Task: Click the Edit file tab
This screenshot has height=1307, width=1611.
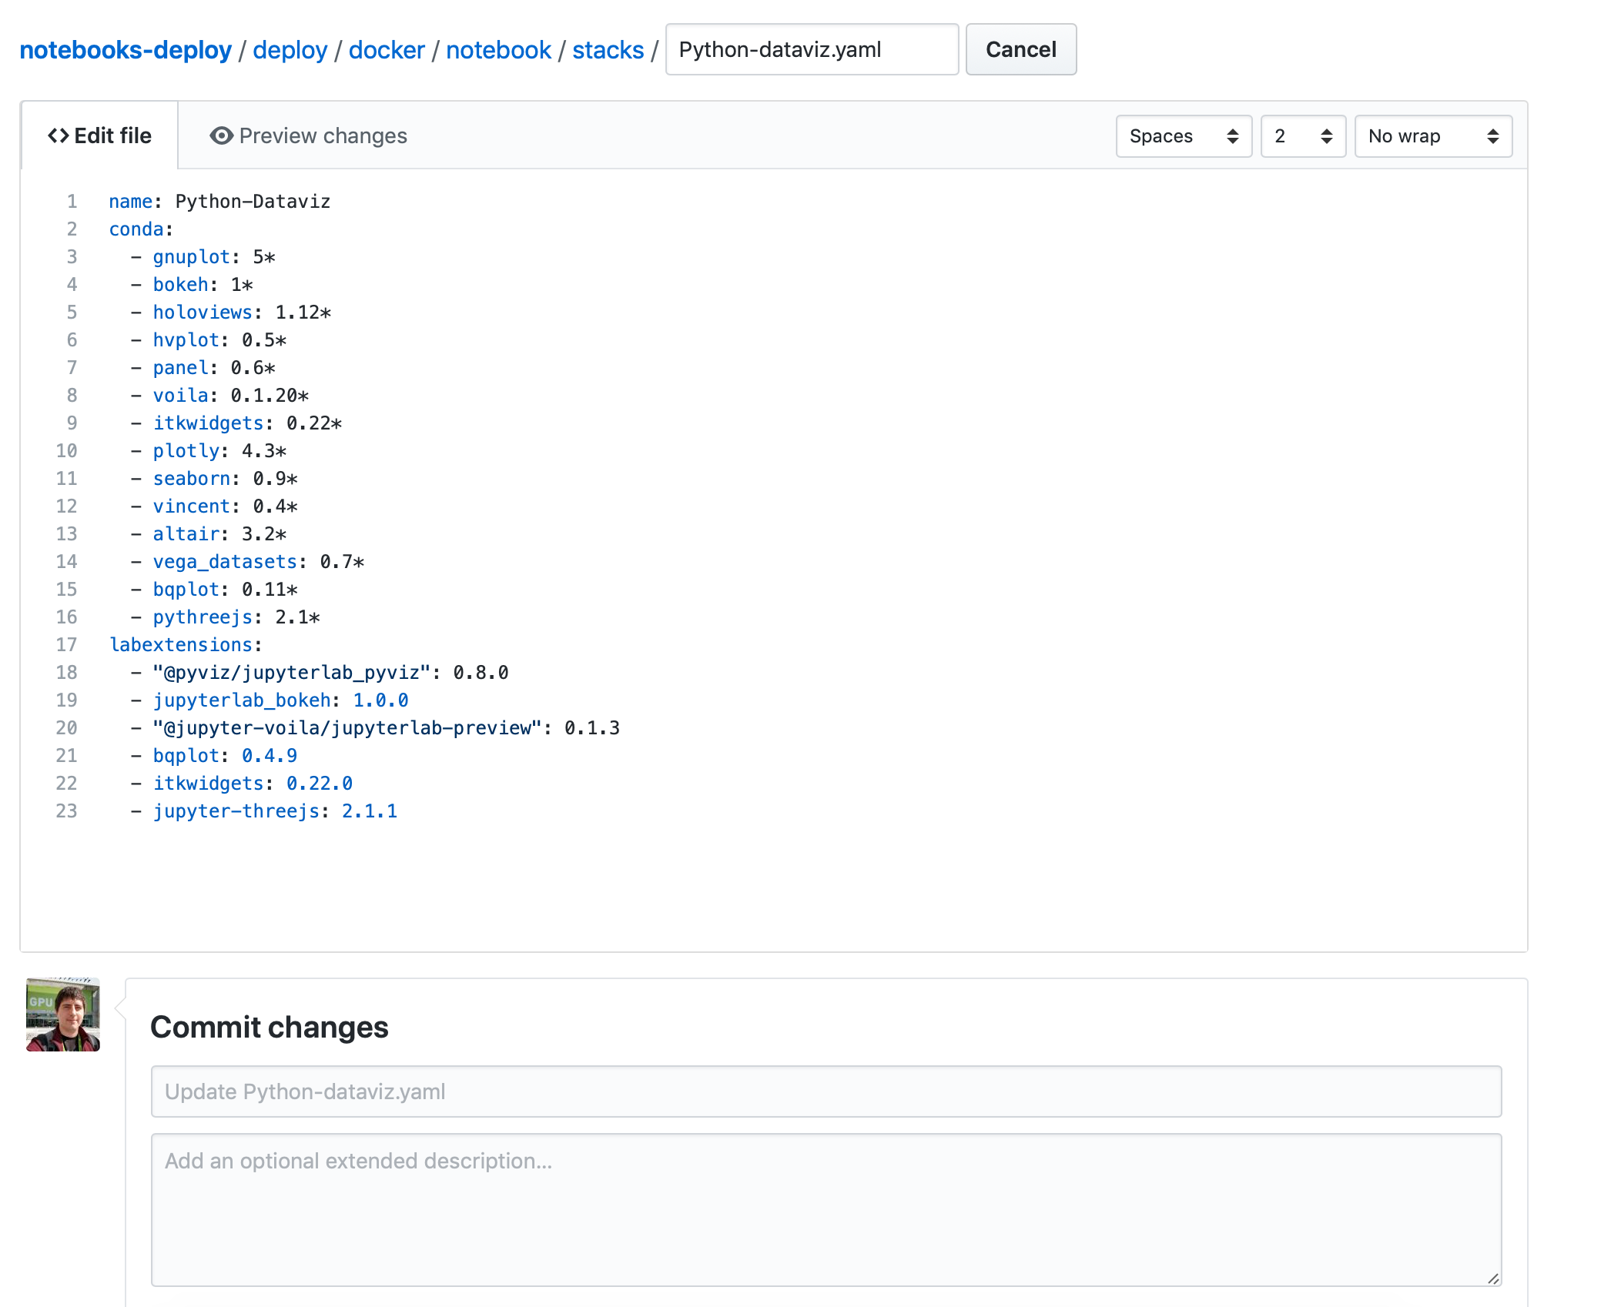Action: (x=102, y=135)
